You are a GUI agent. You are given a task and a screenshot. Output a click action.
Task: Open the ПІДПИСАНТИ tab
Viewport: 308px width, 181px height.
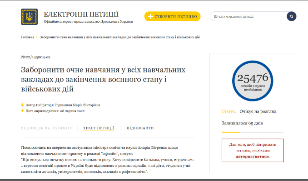tap(140, 128)
